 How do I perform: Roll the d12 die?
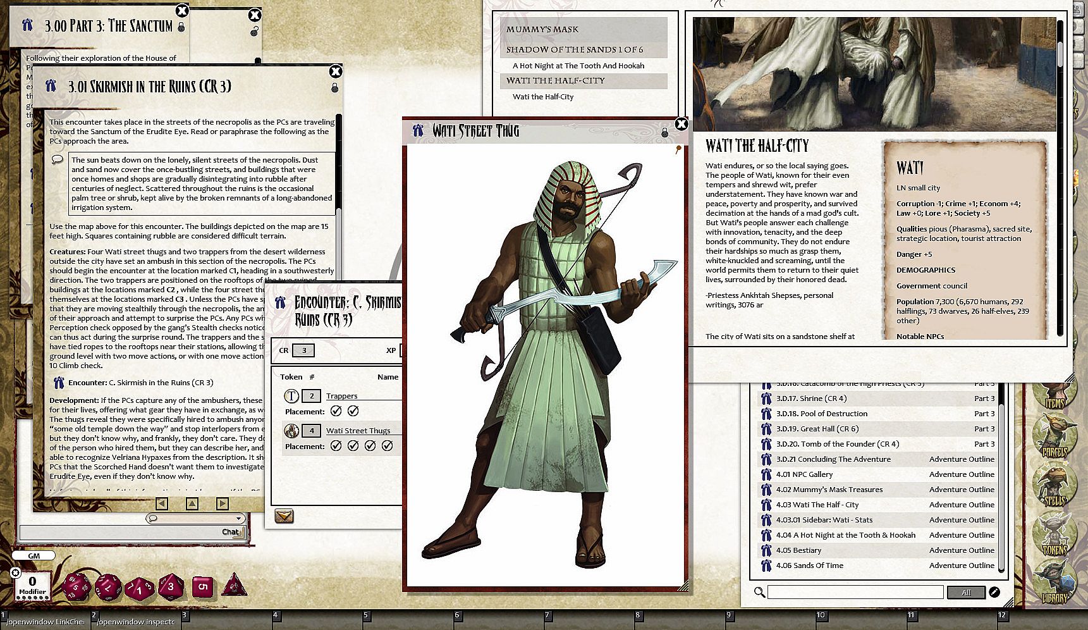pyautogui.click(x=108, y=587)
